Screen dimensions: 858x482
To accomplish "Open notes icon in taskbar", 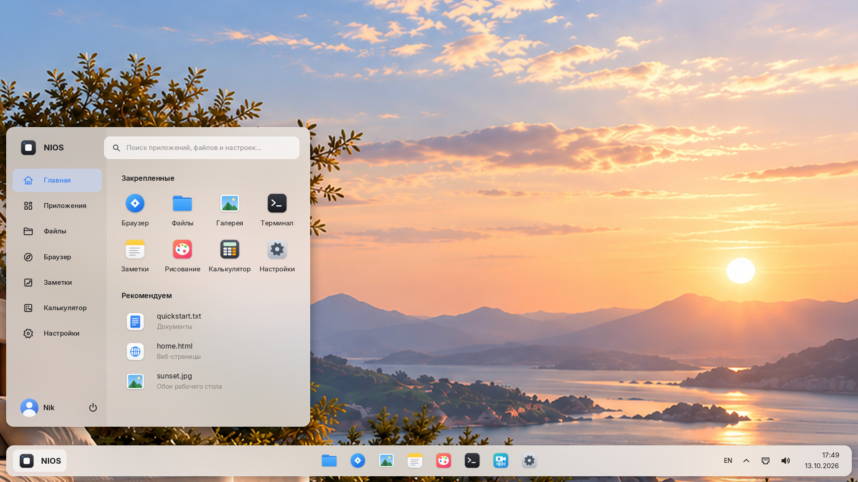I will coord(415,461).
